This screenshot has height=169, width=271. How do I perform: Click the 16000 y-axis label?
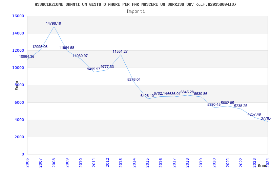18,16
